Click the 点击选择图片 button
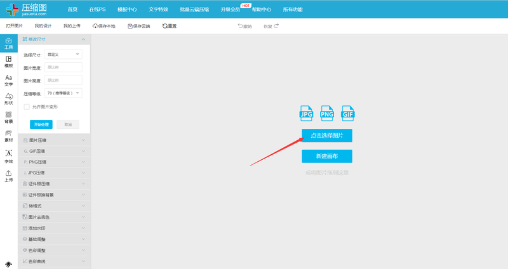The width and height of the screenshot is (508, 269). coord(327,136)
